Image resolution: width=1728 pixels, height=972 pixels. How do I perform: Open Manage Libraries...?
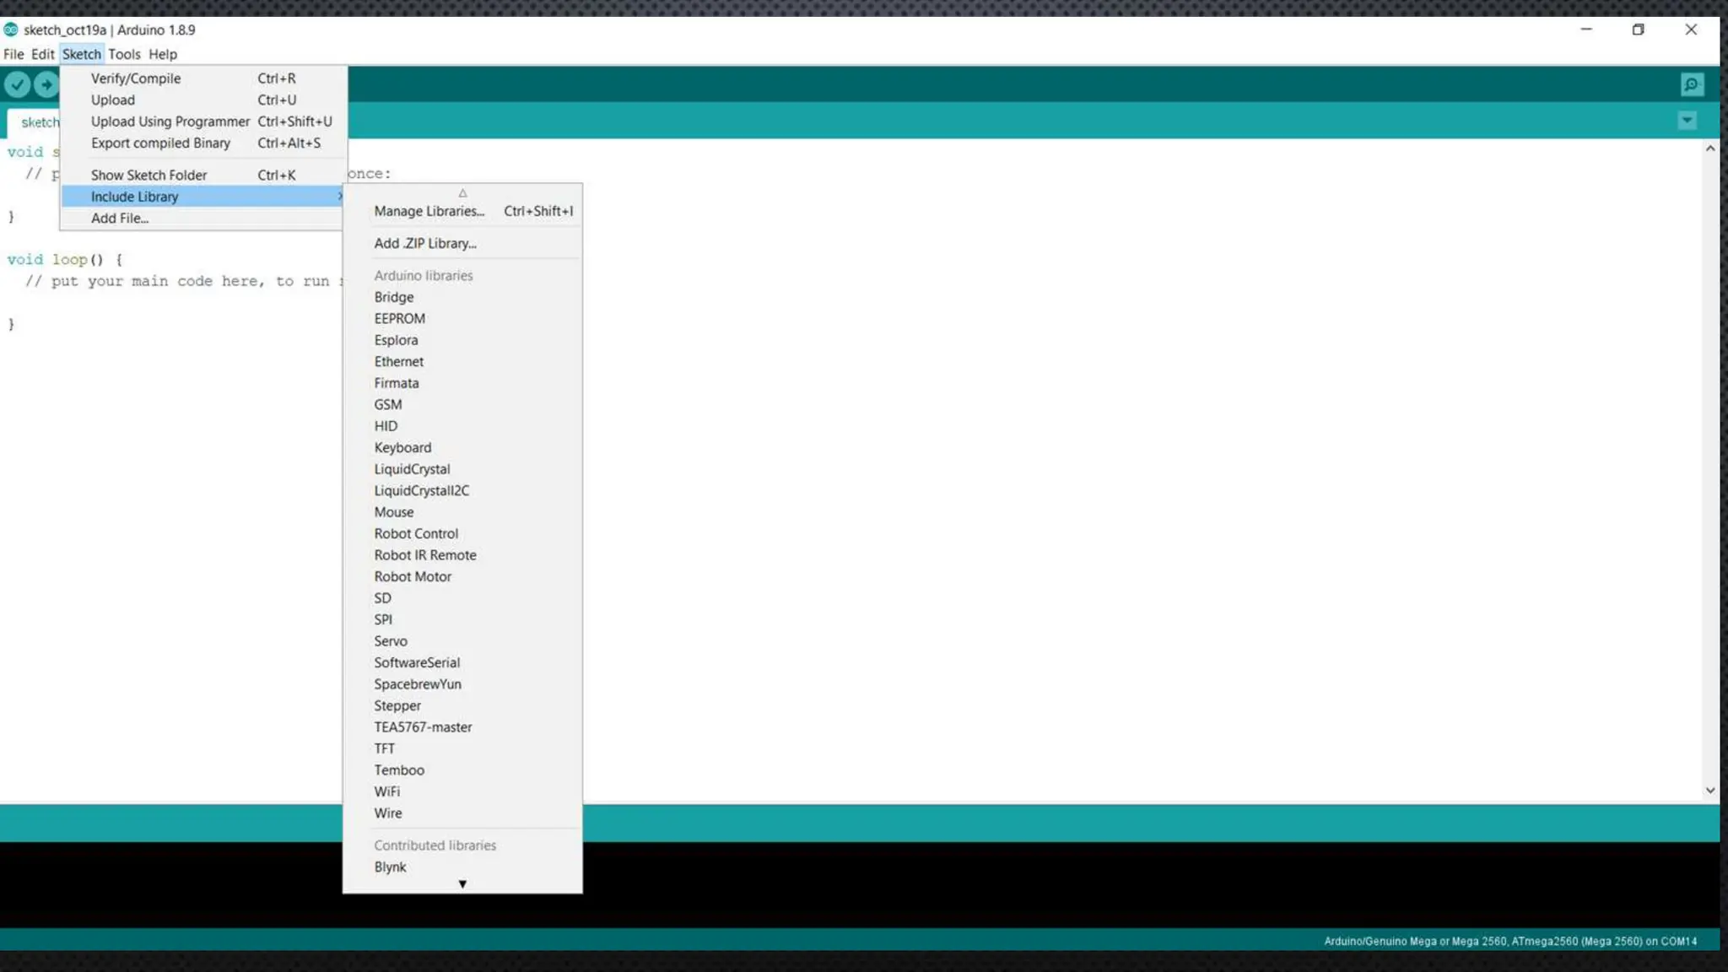[x=462, y=211]
